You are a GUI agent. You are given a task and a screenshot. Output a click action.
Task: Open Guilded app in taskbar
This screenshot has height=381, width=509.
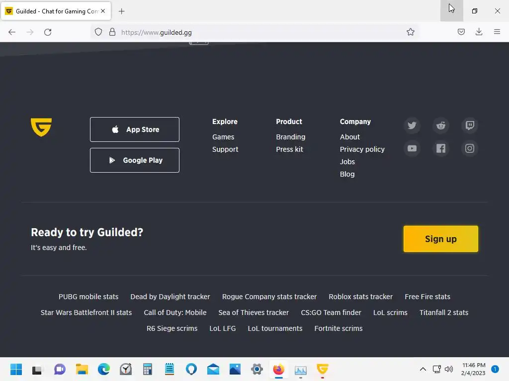click(322, 369)
